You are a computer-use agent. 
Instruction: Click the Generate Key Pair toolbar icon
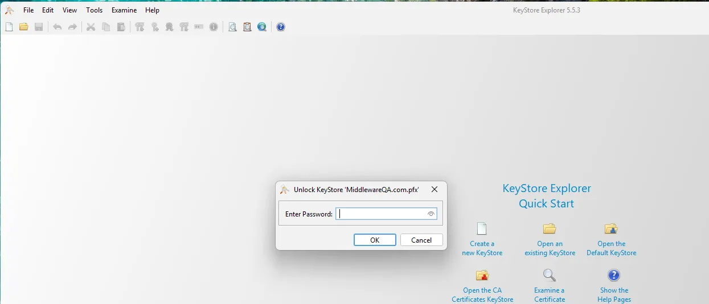140,27
